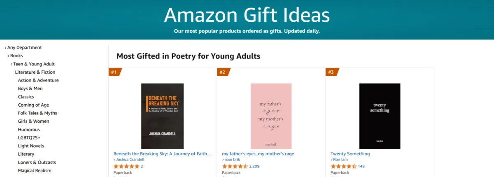View the 2,209 reviews count
Viewport: 494px width, 177px height.
tap(254, 166)
